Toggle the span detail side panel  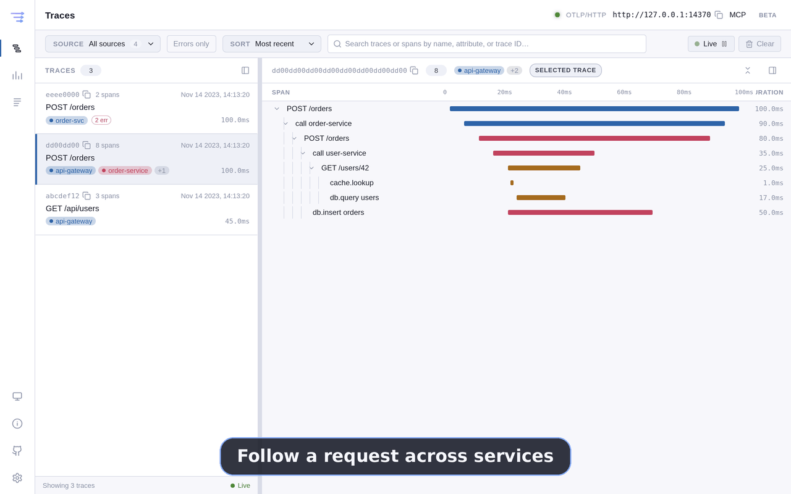[x=772, y=70]
